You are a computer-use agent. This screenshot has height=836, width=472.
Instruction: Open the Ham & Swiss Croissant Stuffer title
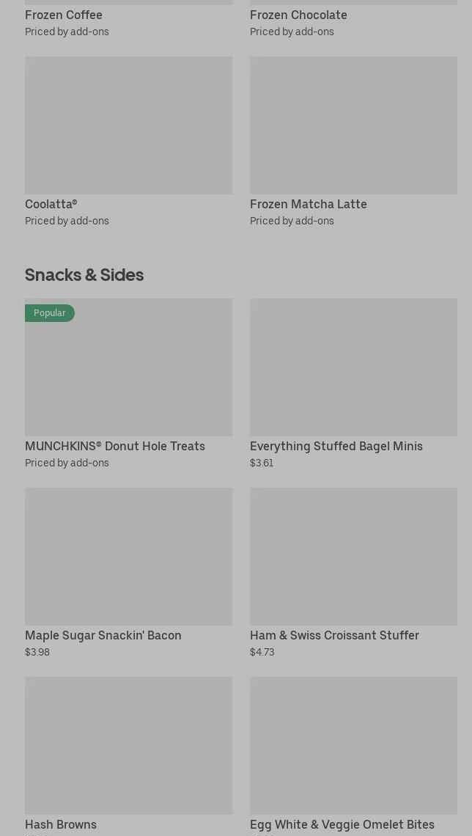tap(334, 635)
